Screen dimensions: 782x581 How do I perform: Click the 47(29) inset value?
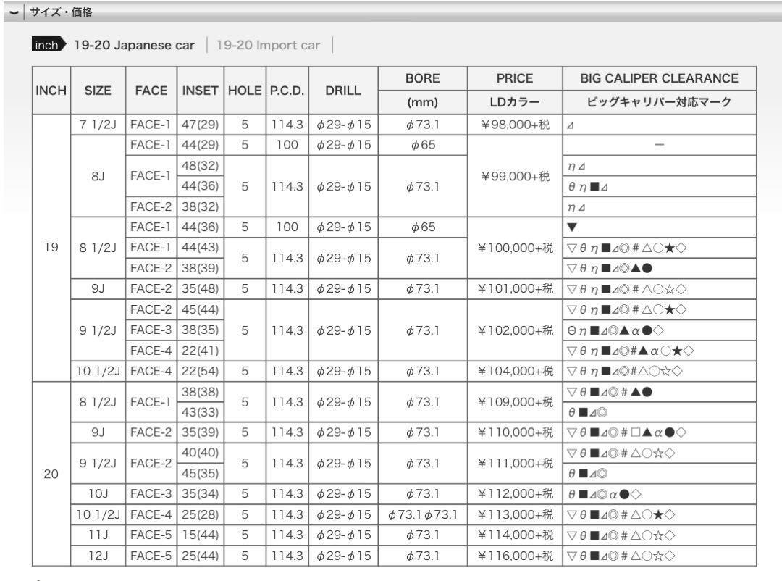200,125
